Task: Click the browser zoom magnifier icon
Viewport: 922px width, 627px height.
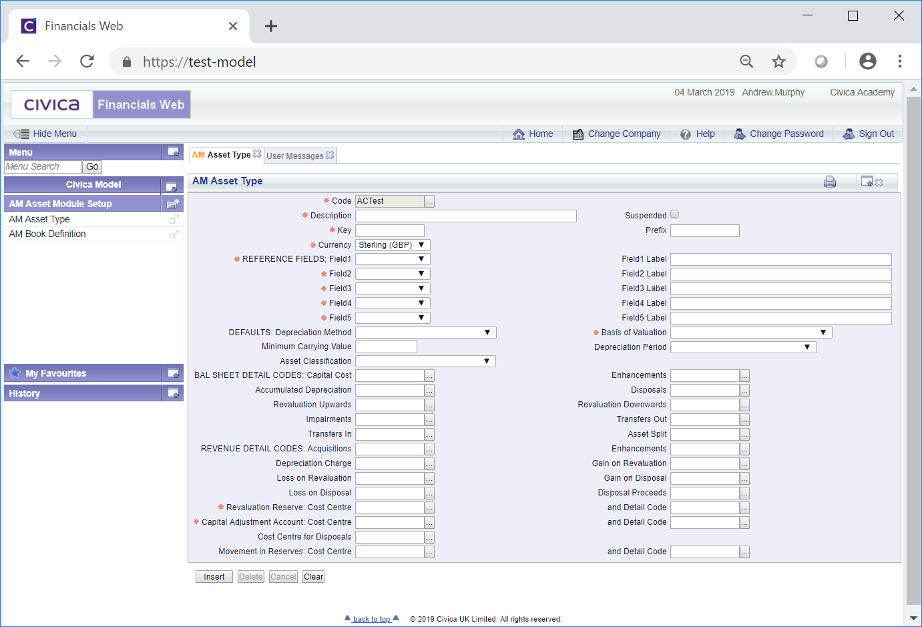Action: tap(746, 61)
